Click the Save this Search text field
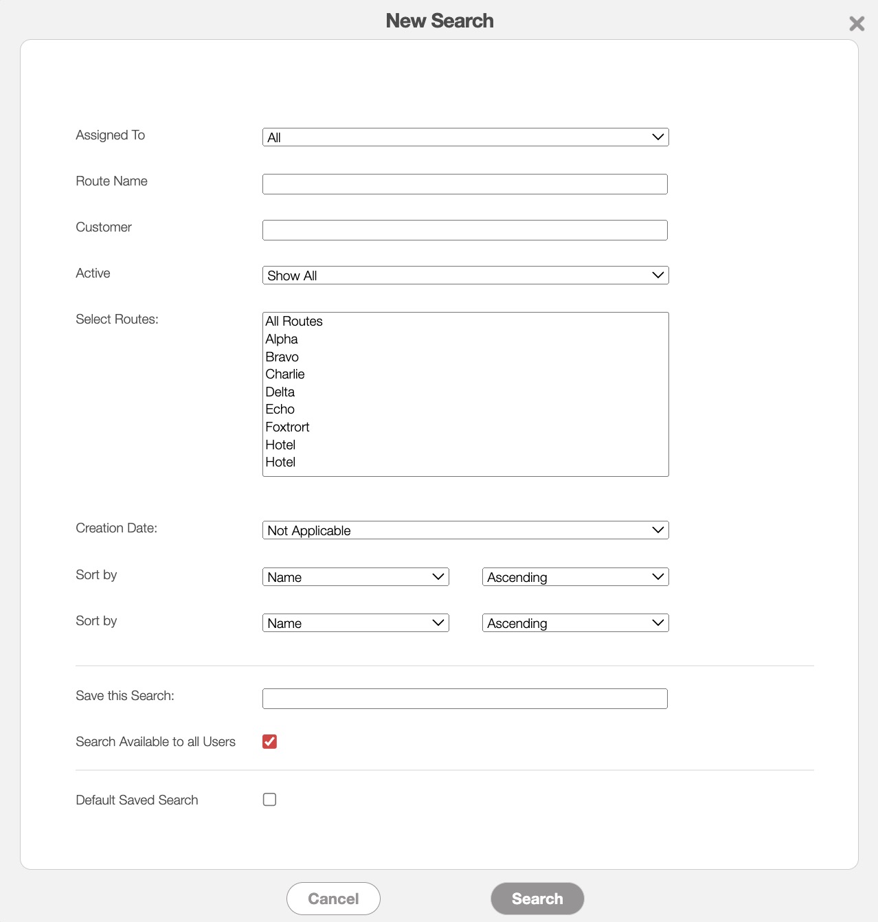This screenshot has width=878, height=922. click(x=465, y=699)
